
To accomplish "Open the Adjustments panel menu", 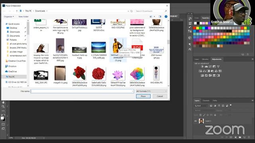I will click(x=252, y=59).
